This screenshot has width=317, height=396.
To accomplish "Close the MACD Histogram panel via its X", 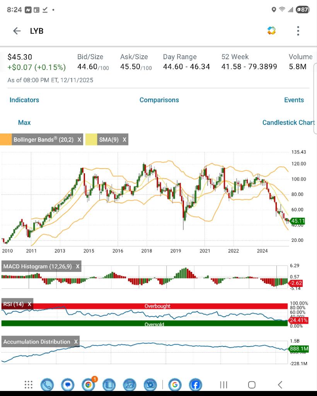I will point(78,266).
